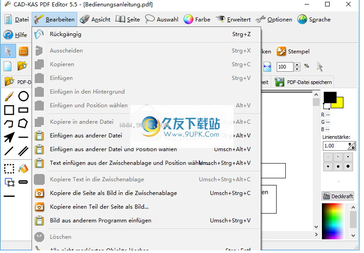Select the middle bottom dot line width
This screenshot has height=253, width=364.
[338, 167]
